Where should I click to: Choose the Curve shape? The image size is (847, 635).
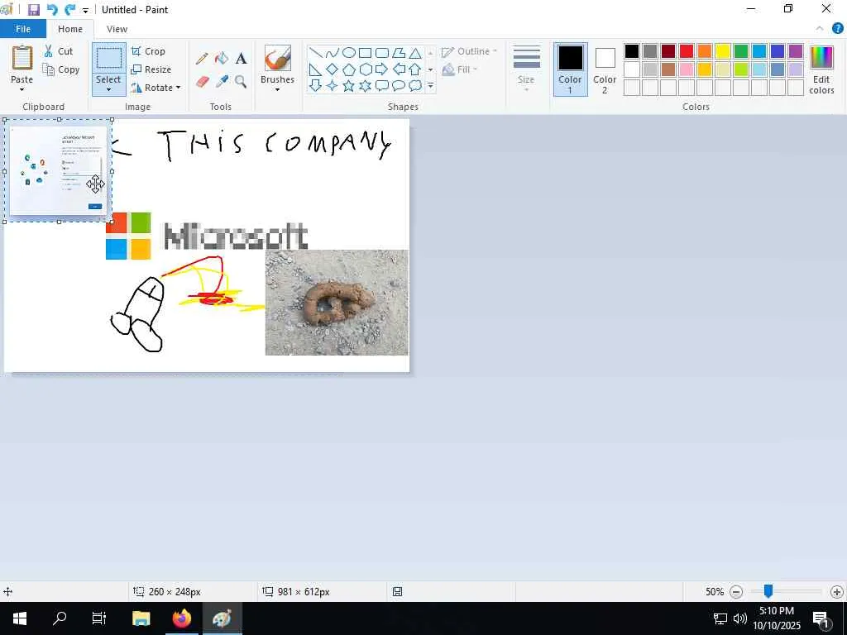coord(333,53)
